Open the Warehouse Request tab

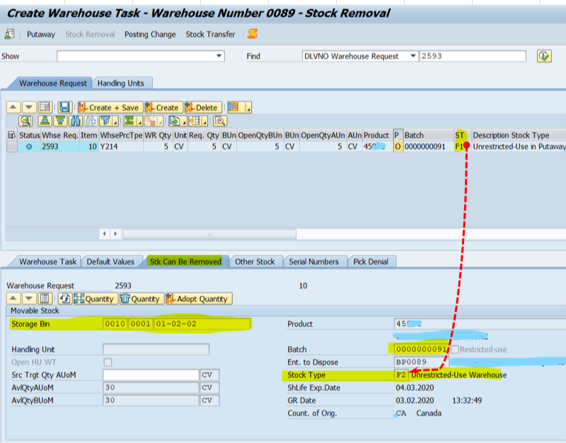click(x=52, y=83)
